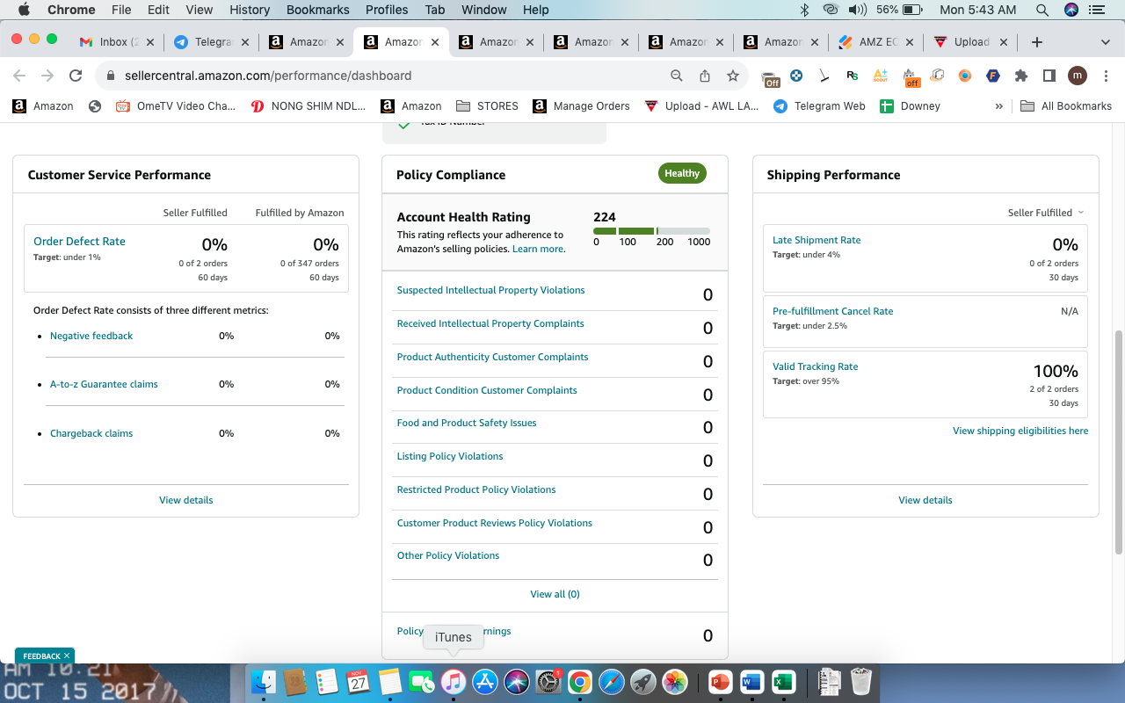Image resolution: width=1125 pixels, height=703 pixels.
Task: Click Learn more about Account Health Rating
Action: [537, 249]
